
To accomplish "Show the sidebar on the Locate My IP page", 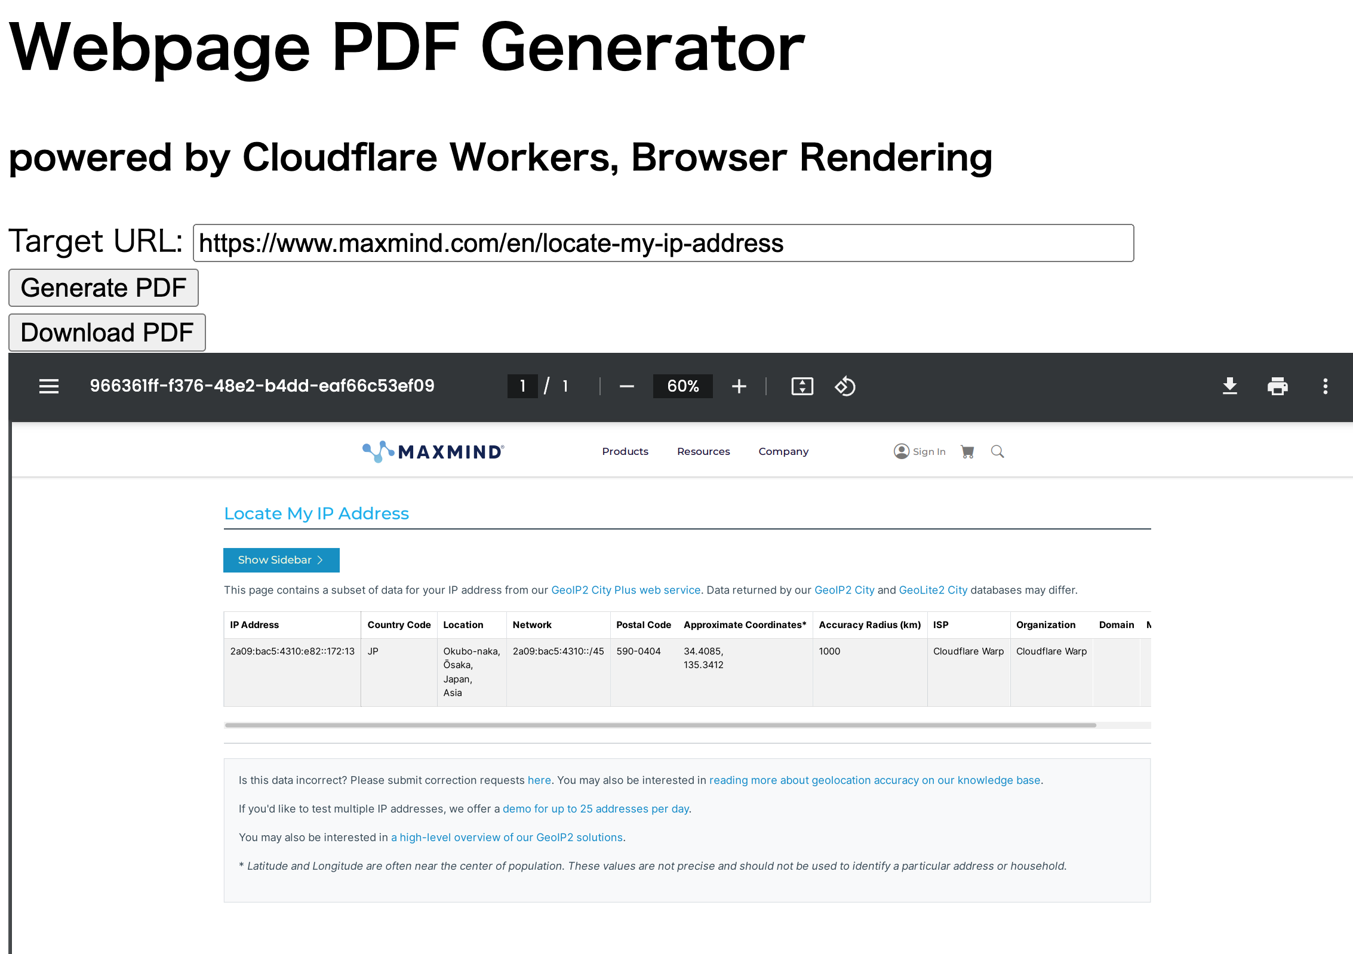I will coord(281,560).
